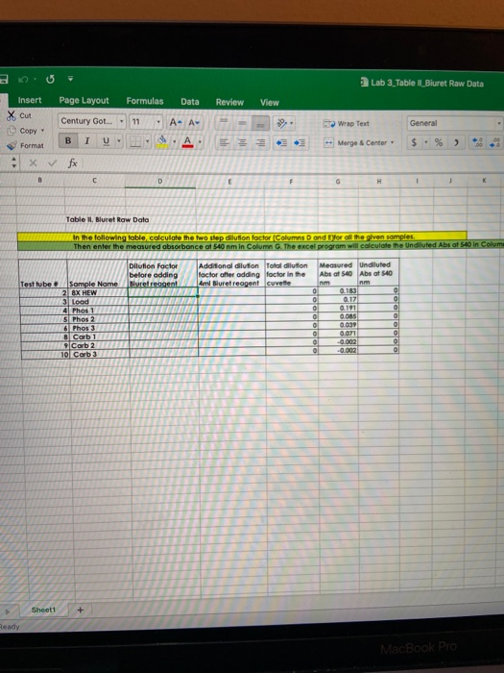Viewport: 504px width, 673px height.
Task: Cancel the formula bar entry with X
Action: point(33,163)
